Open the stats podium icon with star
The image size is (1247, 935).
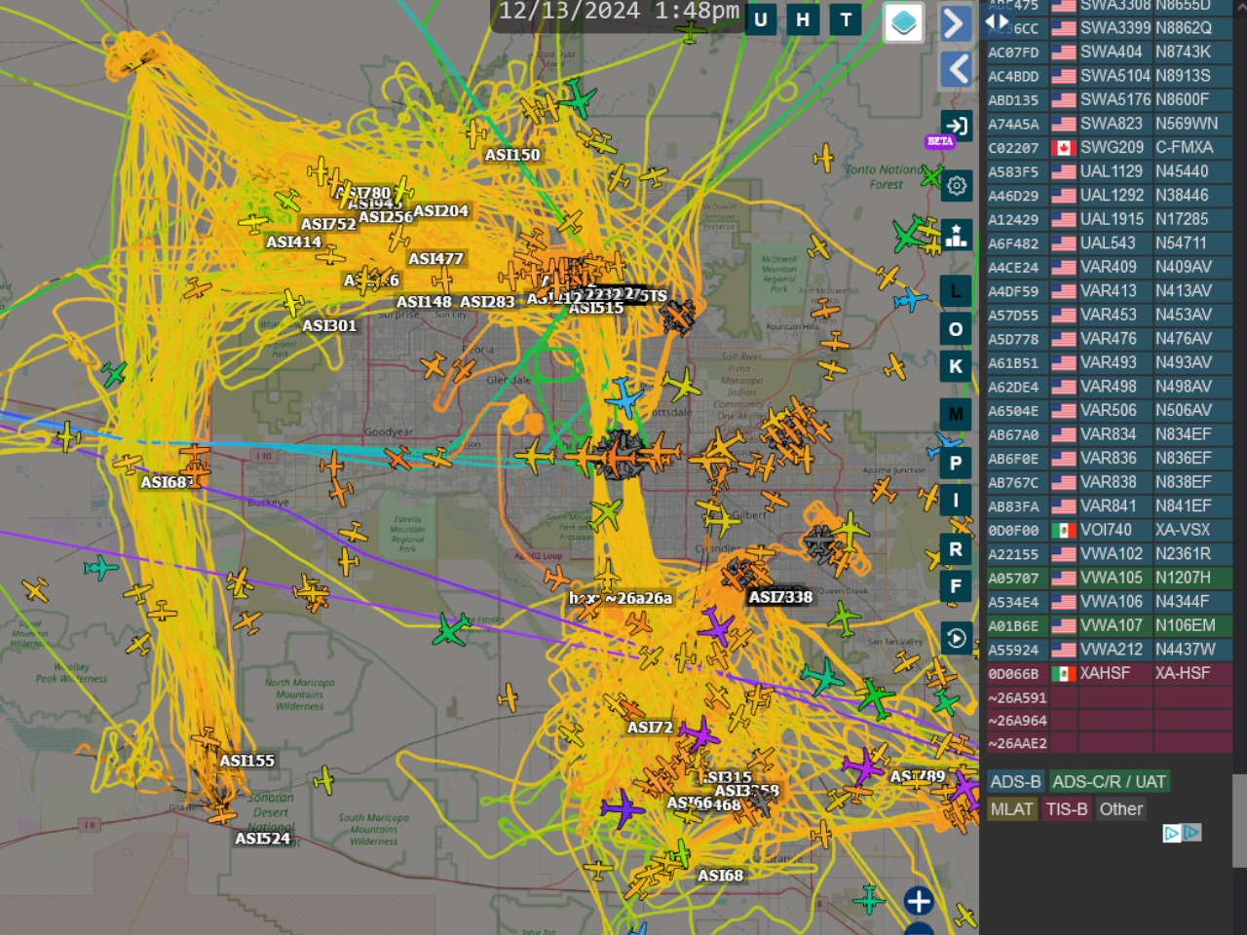957,235
